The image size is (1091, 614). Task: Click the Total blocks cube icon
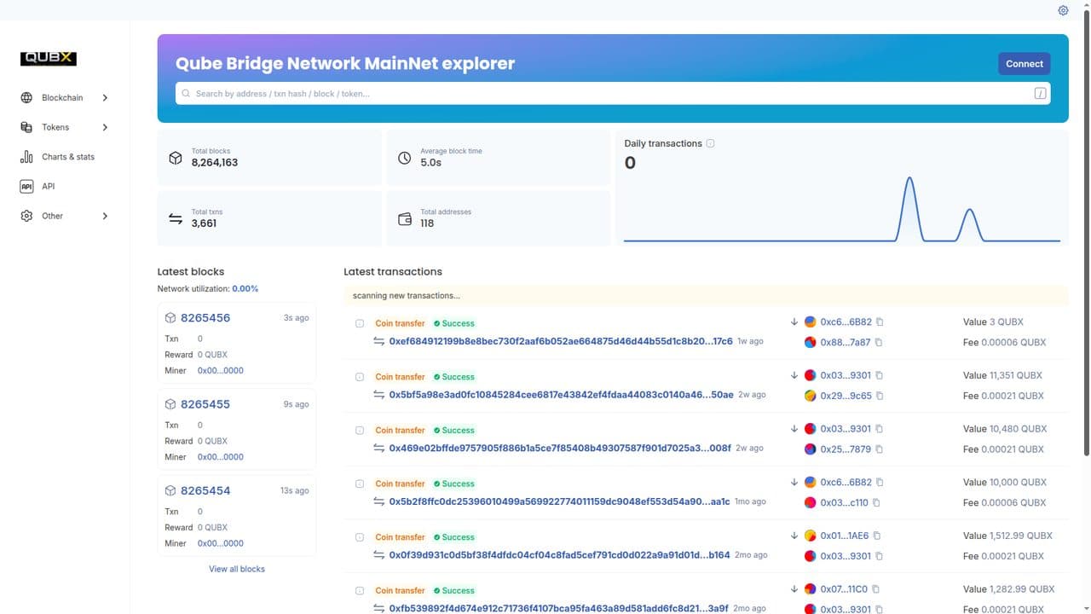tap(175, 158)
